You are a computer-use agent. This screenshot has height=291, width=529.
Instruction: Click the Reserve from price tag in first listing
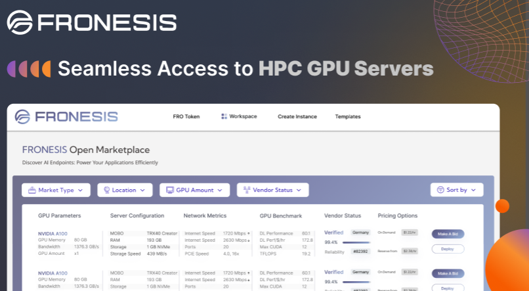pyautogui.click(x=410, y=251)
